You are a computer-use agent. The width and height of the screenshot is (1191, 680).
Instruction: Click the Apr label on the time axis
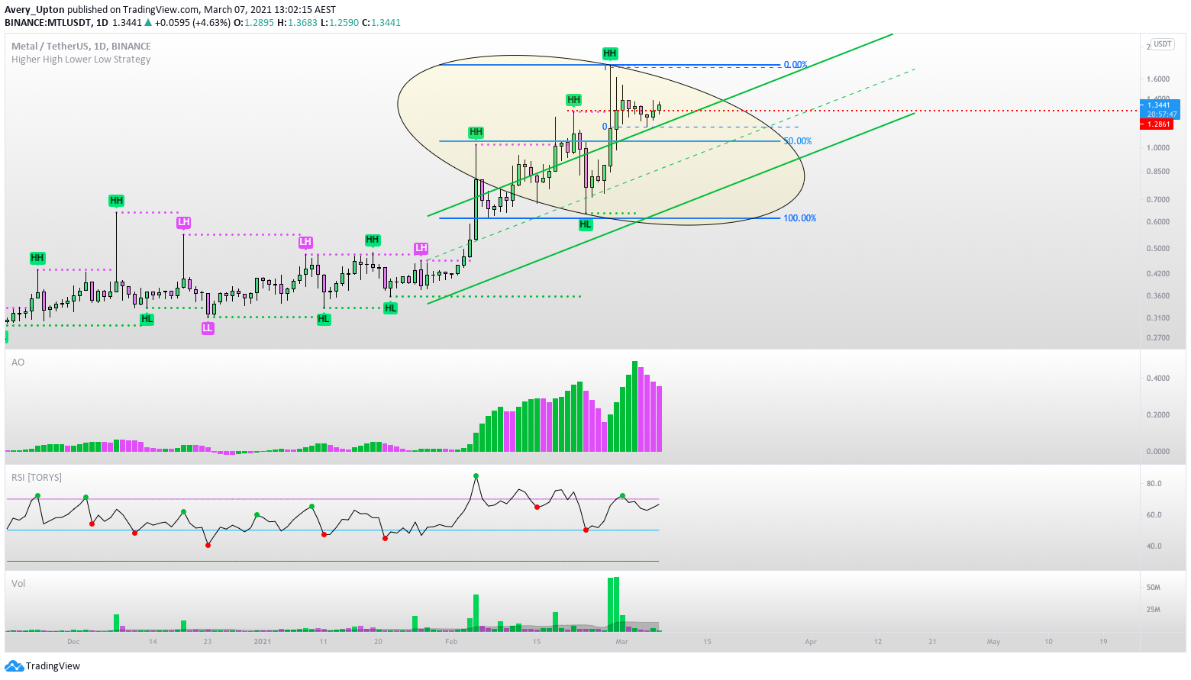pos(811,642)
